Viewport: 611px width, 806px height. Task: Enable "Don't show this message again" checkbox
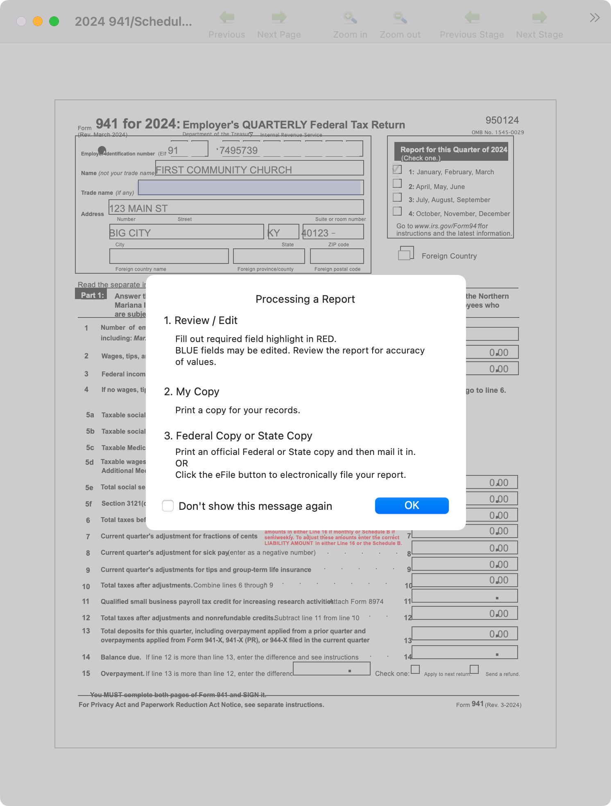pyautogui.click(x=168, y=506)
